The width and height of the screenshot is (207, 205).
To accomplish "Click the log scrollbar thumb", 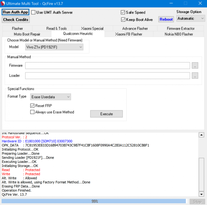I will pos(201,174).
